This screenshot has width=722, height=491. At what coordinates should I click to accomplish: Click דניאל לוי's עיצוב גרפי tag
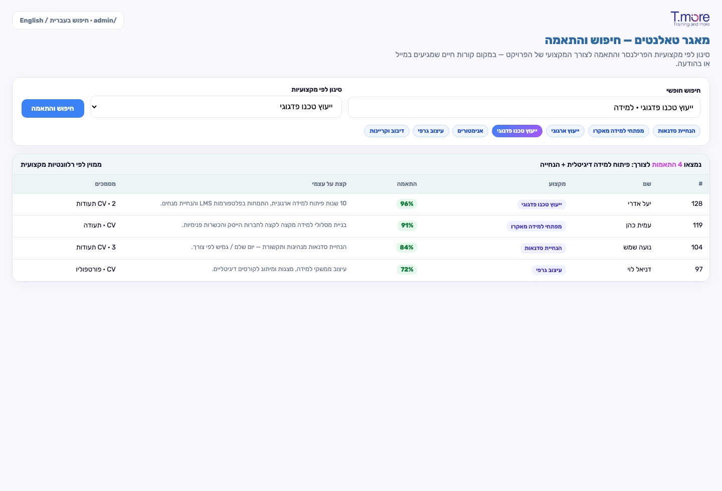(549, 270)
